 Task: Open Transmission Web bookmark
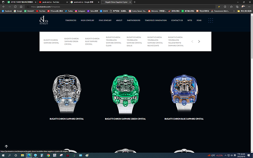(x=220, y=11)
